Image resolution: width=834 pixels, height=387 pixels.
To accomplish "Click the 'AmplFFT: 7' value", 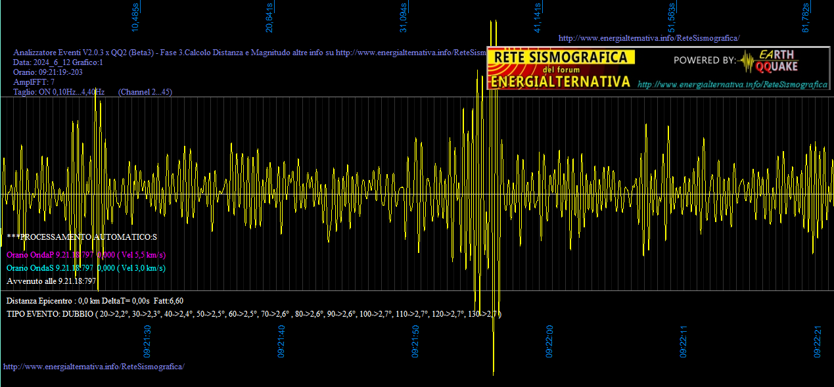I will tap(34, 82).
